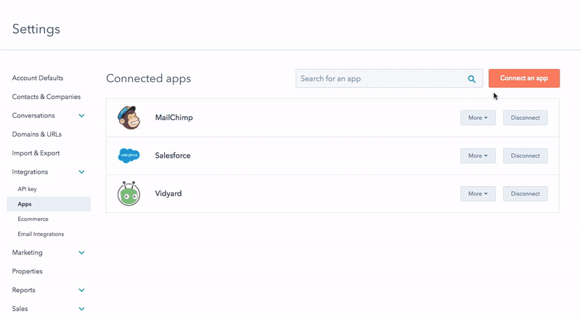Select Sales in the sidebar
Image resolution: width=581 pixels, height=319 pixels.
(20, 309)
